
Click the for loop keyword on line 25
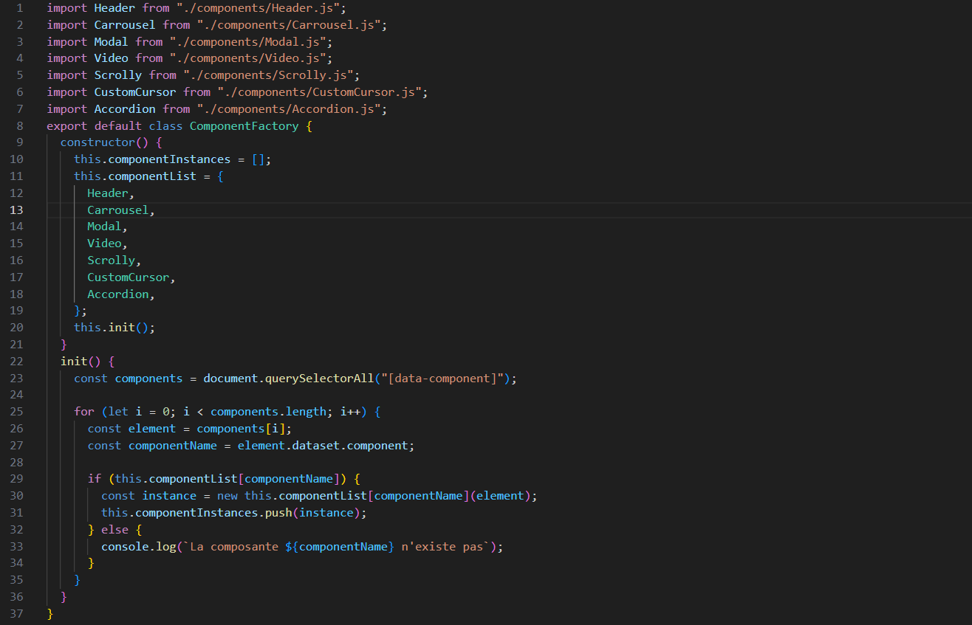pos(84,411)
